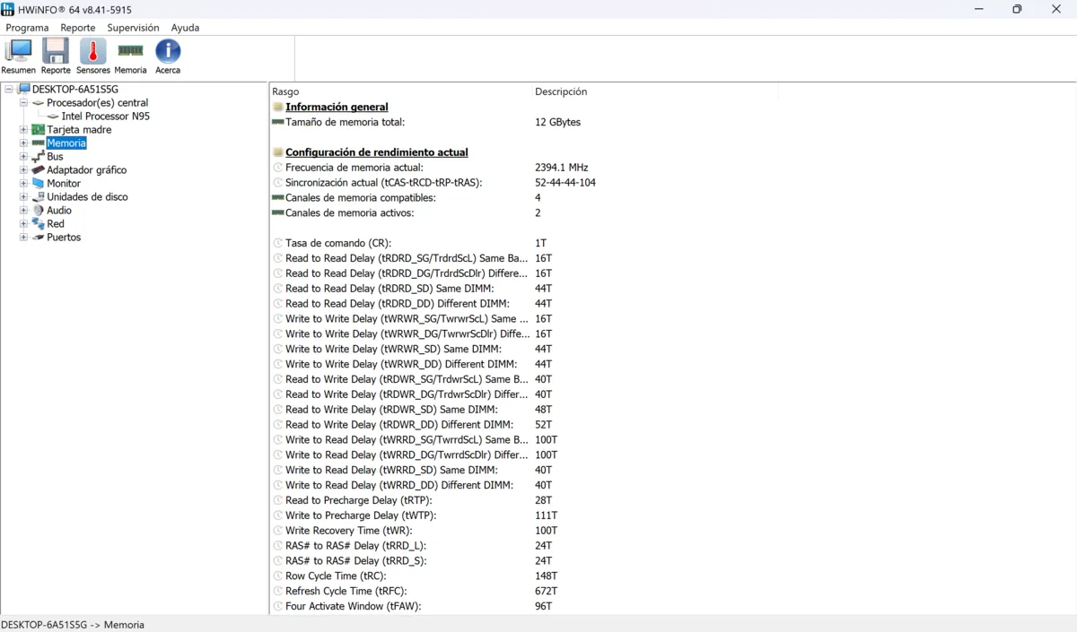1077x632 pixels.
Task: Select the Tarjeta madre motherboard icon
Action: pyautogui.click(x=38, y=130)
